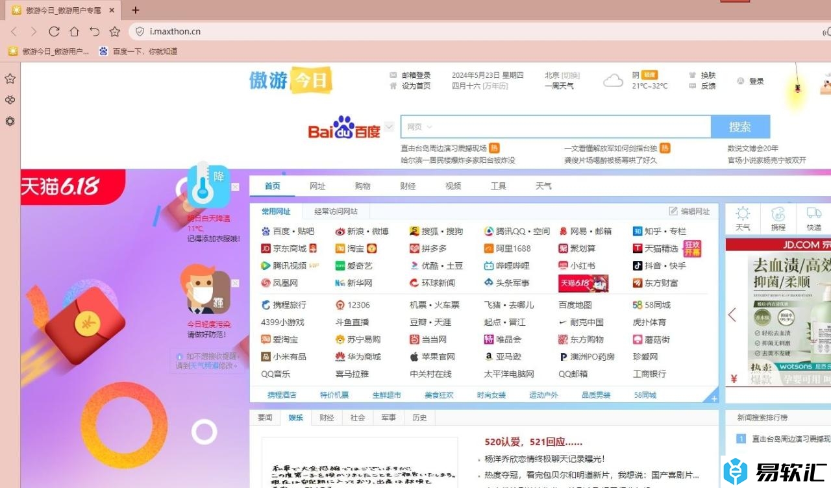This screenshot has width=831, height=488.
Task: Switch to 经常访问网站 tab
Action: pyautogui.click(x=336, y=212)
